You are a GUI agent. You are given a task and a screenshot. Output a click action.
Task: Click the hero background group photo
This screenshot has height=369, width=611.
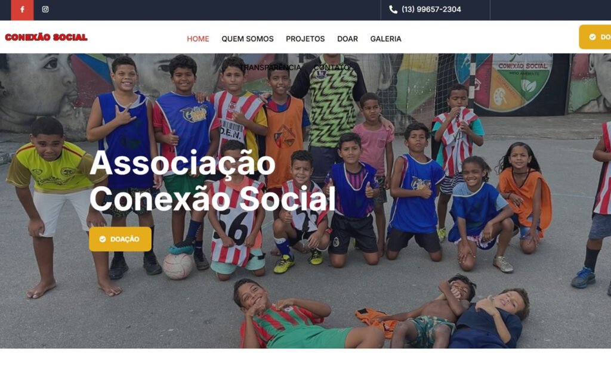coord(305,201)
